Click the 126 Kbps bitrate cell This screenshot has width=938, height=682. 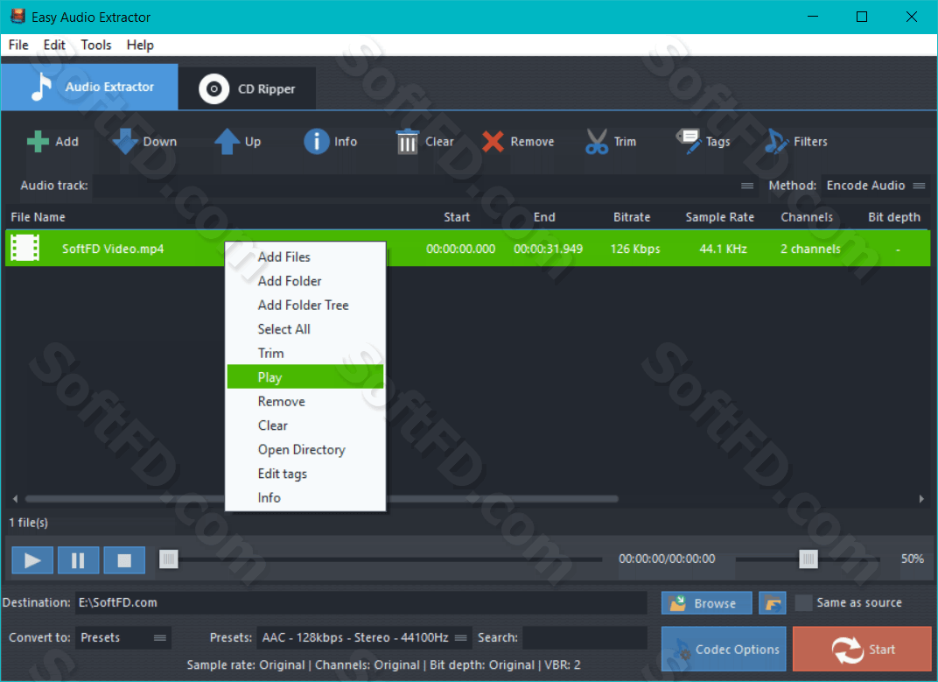tap(635, 249)
